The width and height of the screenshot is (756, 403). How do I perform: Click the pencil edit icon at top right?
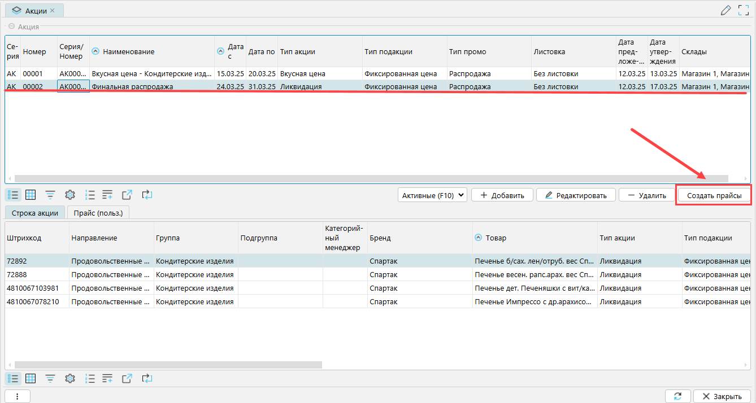pos(726,10)
